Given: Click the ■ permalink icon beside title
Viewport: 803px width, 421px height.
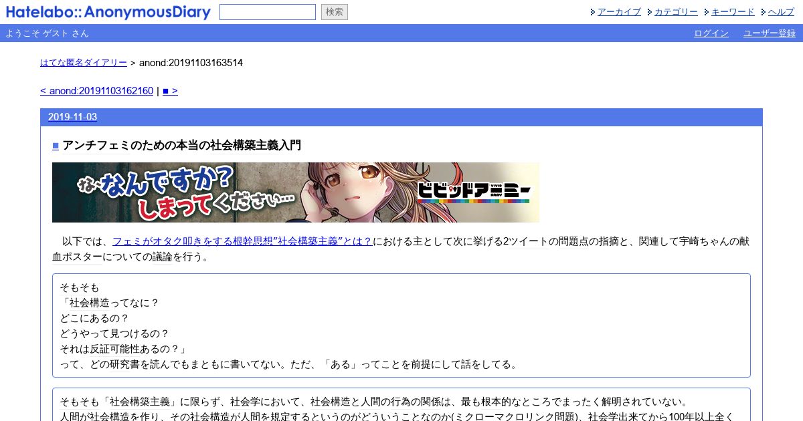Looking at the screenshot, I should [x=56, y=146].
